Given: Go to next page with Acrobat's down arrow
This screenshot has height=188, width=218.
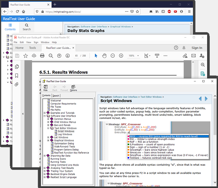Looking at the screenshot, I should pos(67,56).
